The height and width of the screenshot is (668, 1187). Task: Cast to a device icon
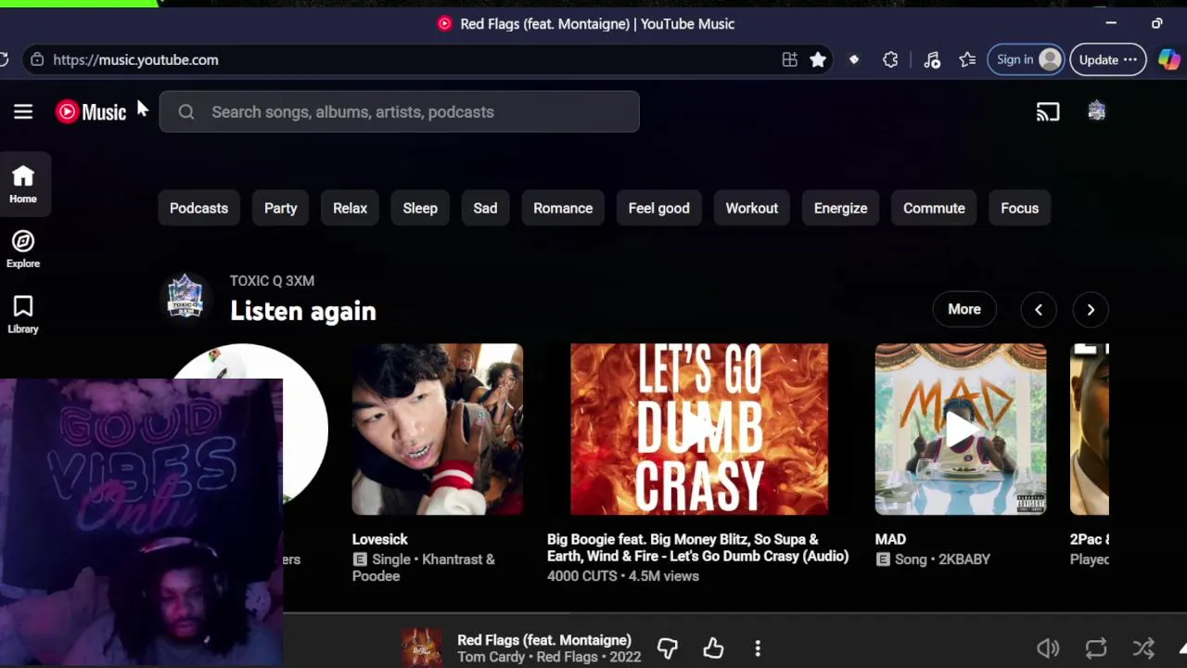tap(1048, 112)
